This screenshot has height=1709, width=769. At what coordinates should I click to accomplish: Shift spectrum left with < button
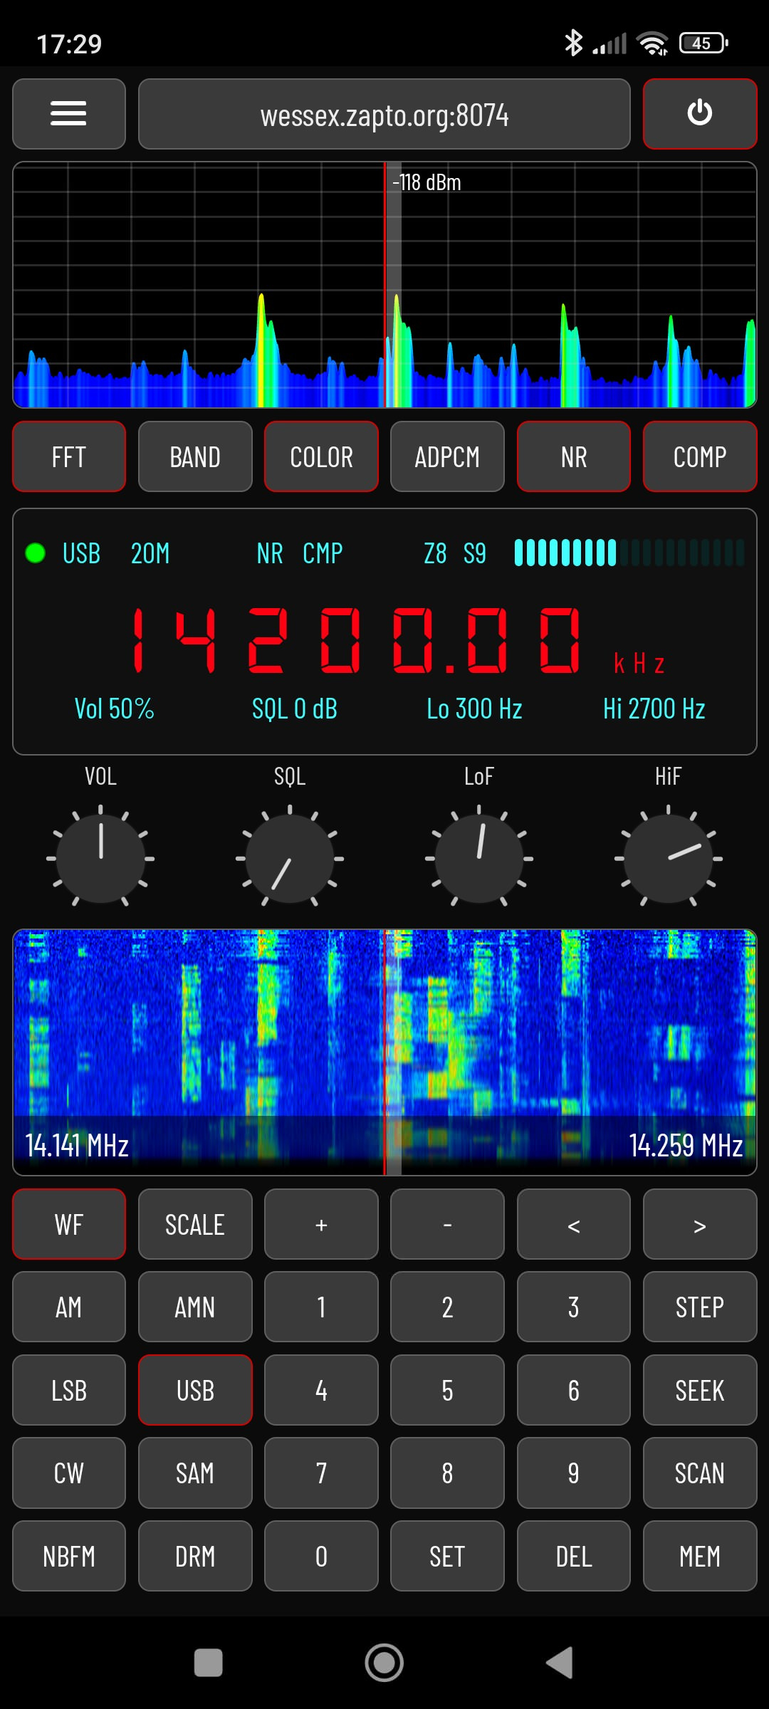573,1225
